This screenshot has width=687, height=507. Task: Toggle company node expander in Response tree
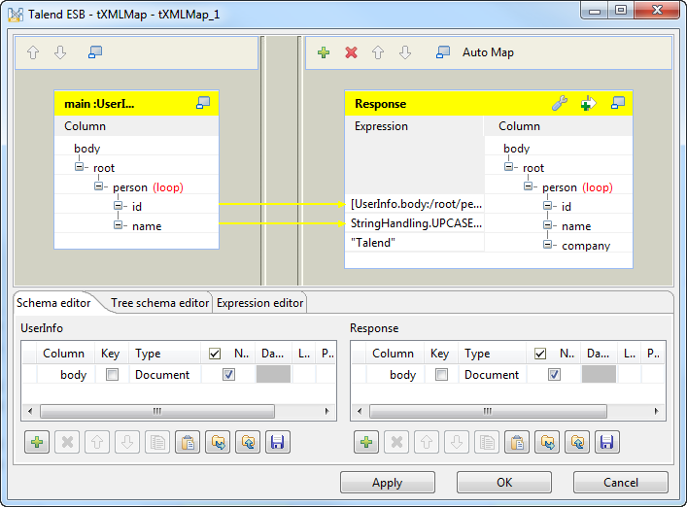547,245
